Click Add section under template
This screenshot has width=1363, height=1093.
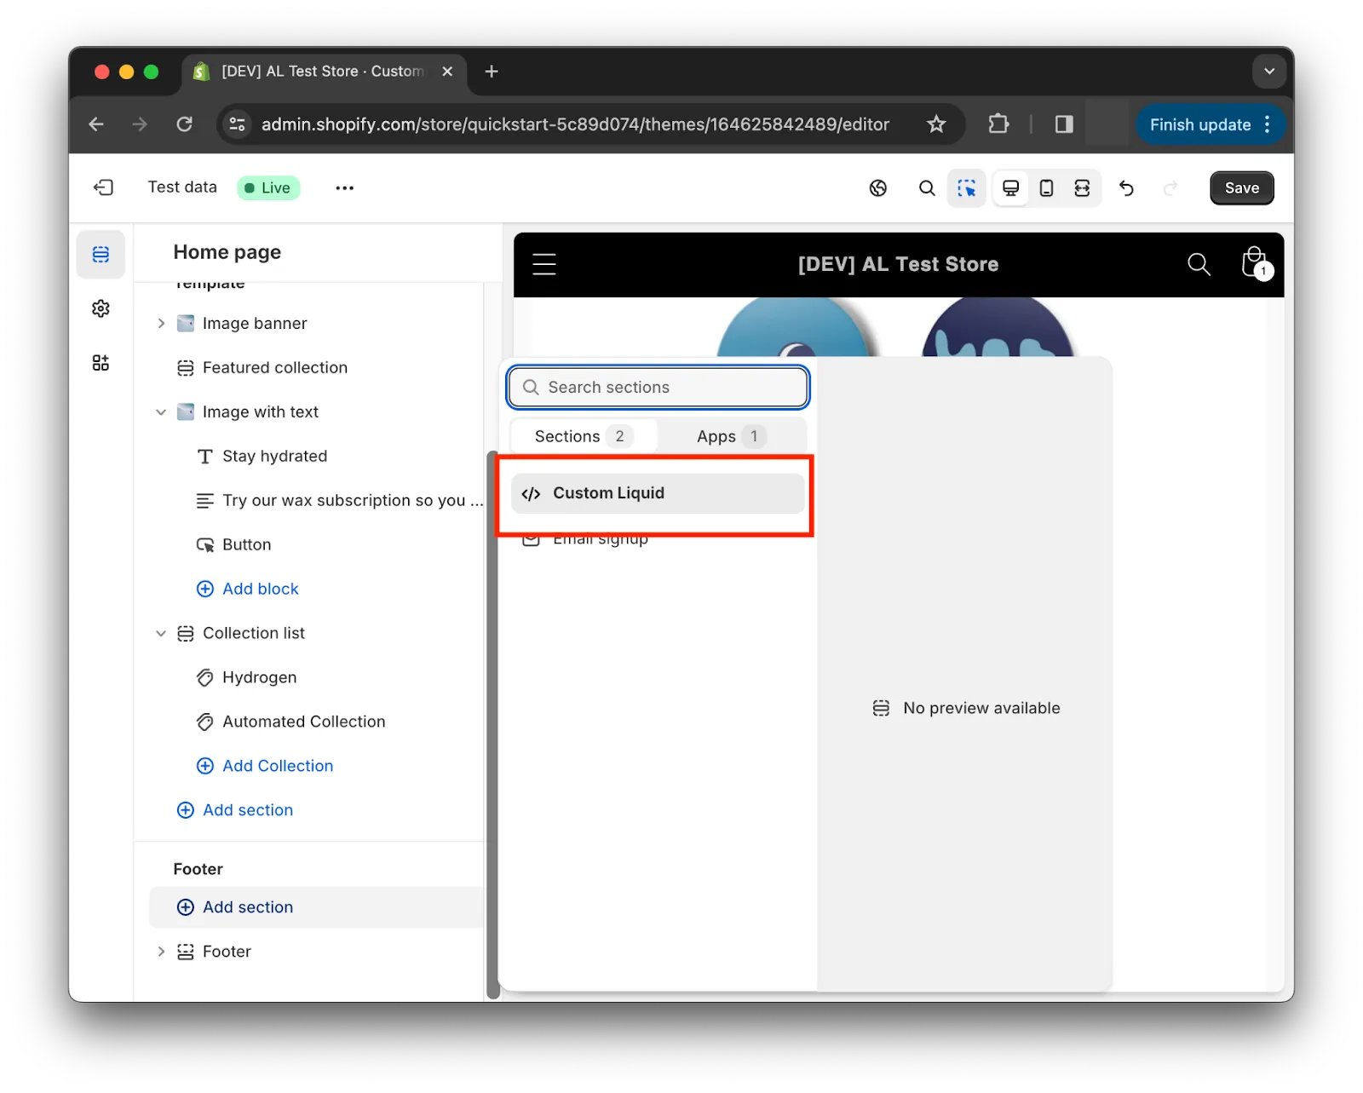(235, 810)
